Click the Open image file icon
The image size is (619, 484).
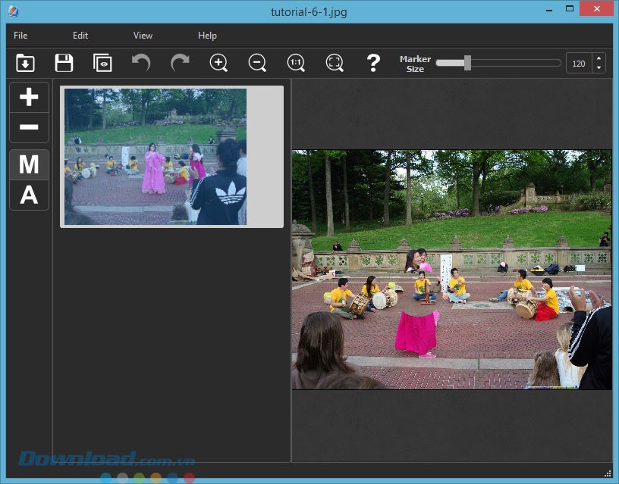25,63
